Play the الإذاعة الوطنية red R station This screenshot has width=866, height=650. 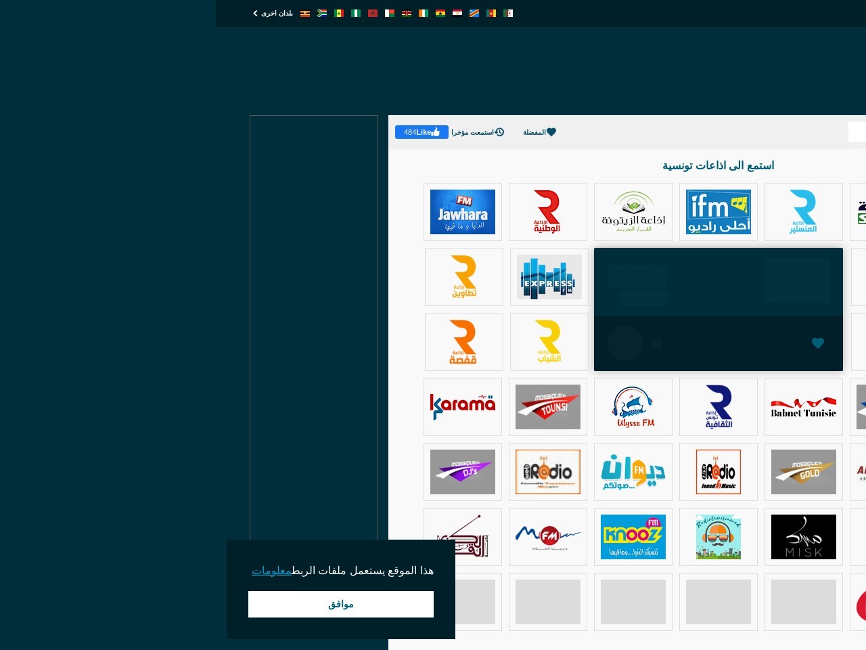[x=548, y=212]
